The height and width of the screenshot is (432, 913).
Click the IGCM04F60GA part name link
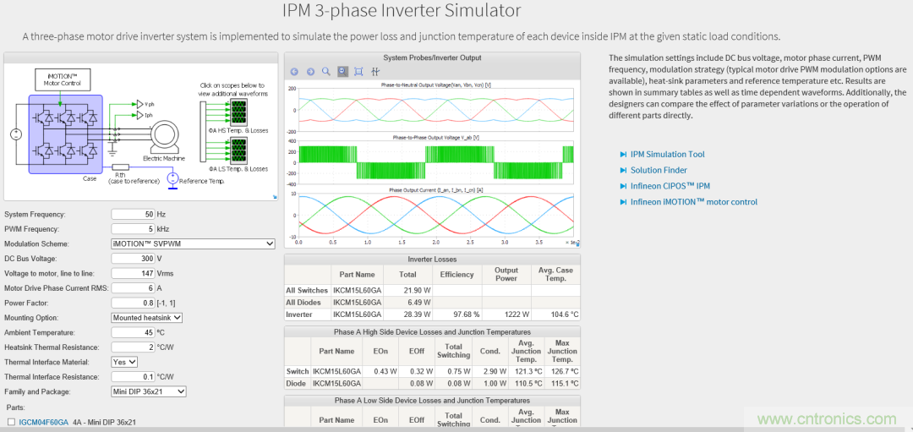[x=44, y=422]
